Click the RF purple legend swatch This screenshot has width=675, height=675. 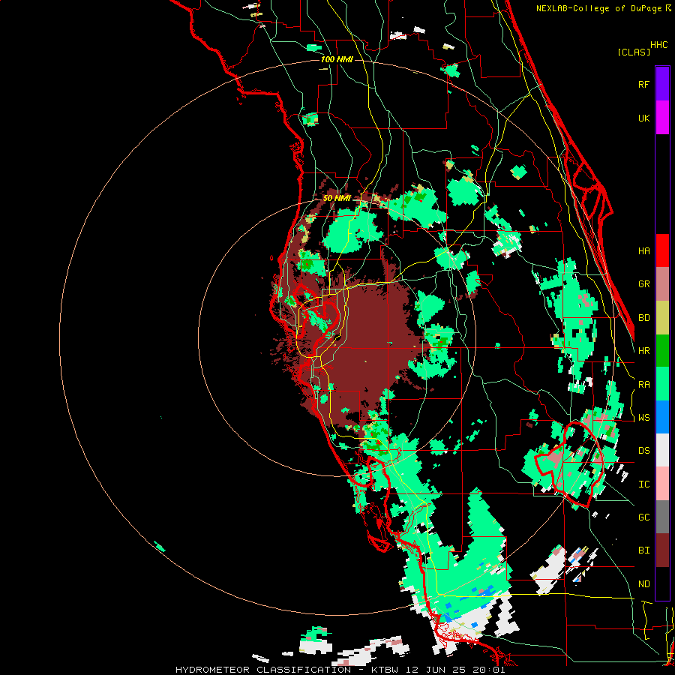(x=662, y=84)
